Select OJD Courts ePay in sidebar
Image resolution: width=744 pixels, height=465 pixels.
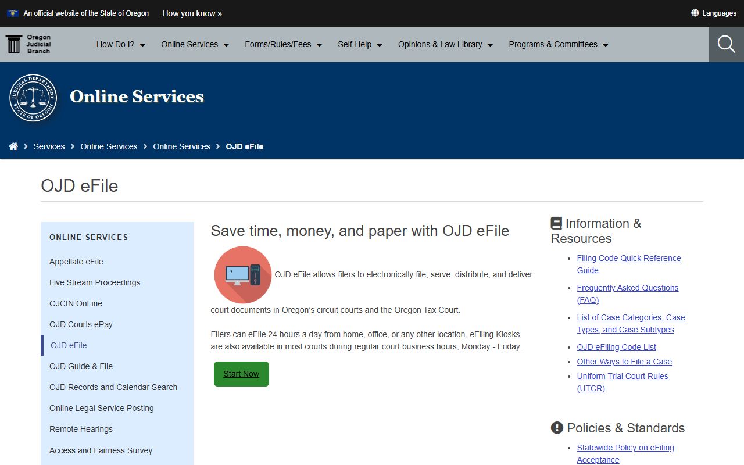(81, 324)
